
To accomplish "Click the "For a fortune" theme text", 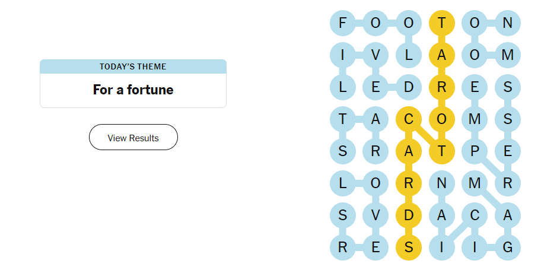I will (133, 90).
